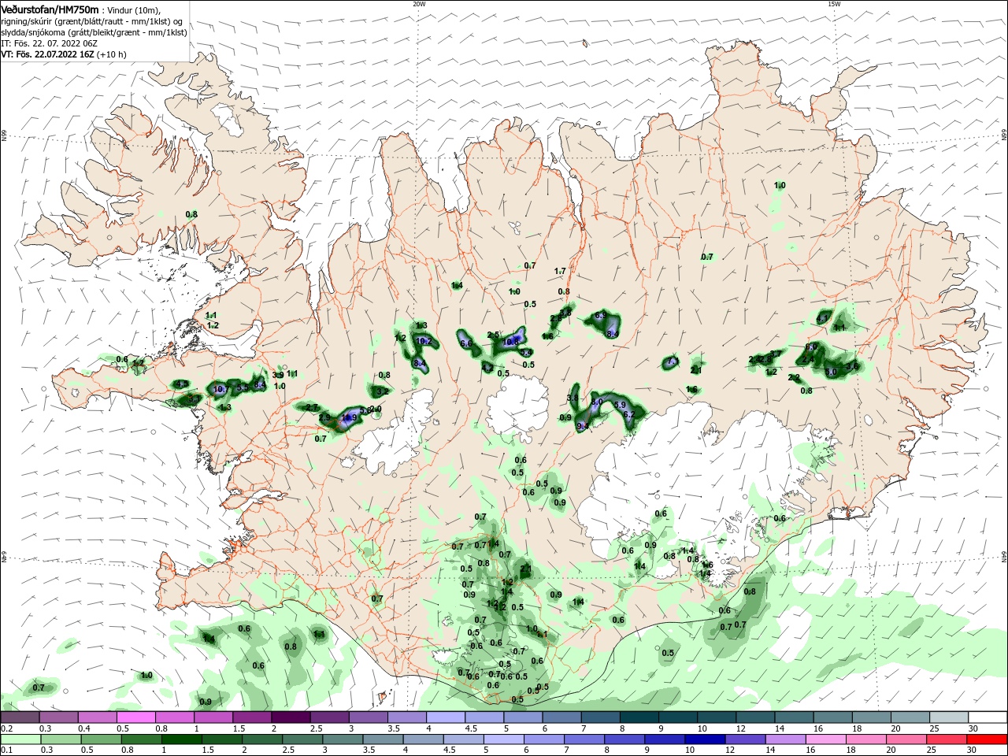
Task: Click the 3.6 precipitation value in east Iceland
Action: 851,366
